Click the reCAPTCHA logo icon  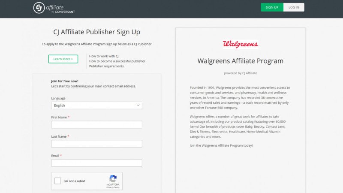[x=113, y=178]
